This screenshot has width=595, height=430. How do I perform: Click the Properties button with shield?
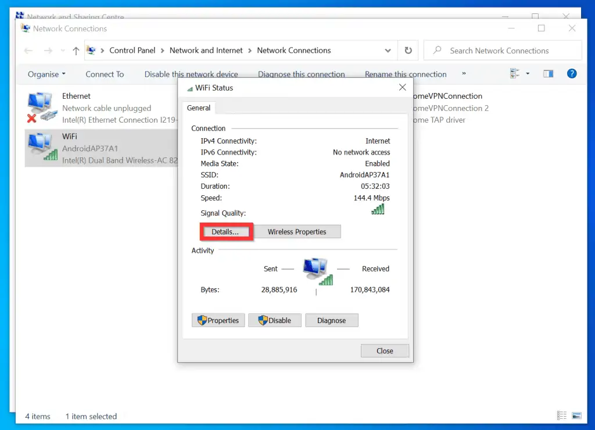tap(218, 320)
